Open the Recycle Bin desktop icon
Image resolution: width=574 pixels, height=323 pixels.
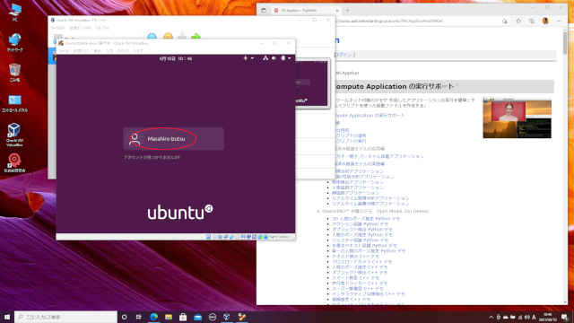pyautogui.click(x=14, y=72)
